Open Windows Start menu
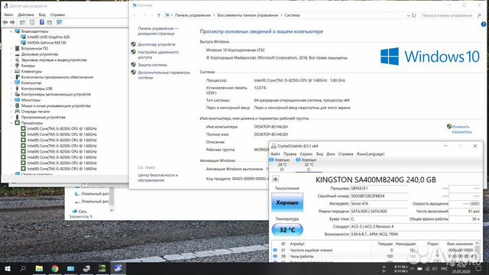Viewport: 489px width, 275px height. pos(8,268)
